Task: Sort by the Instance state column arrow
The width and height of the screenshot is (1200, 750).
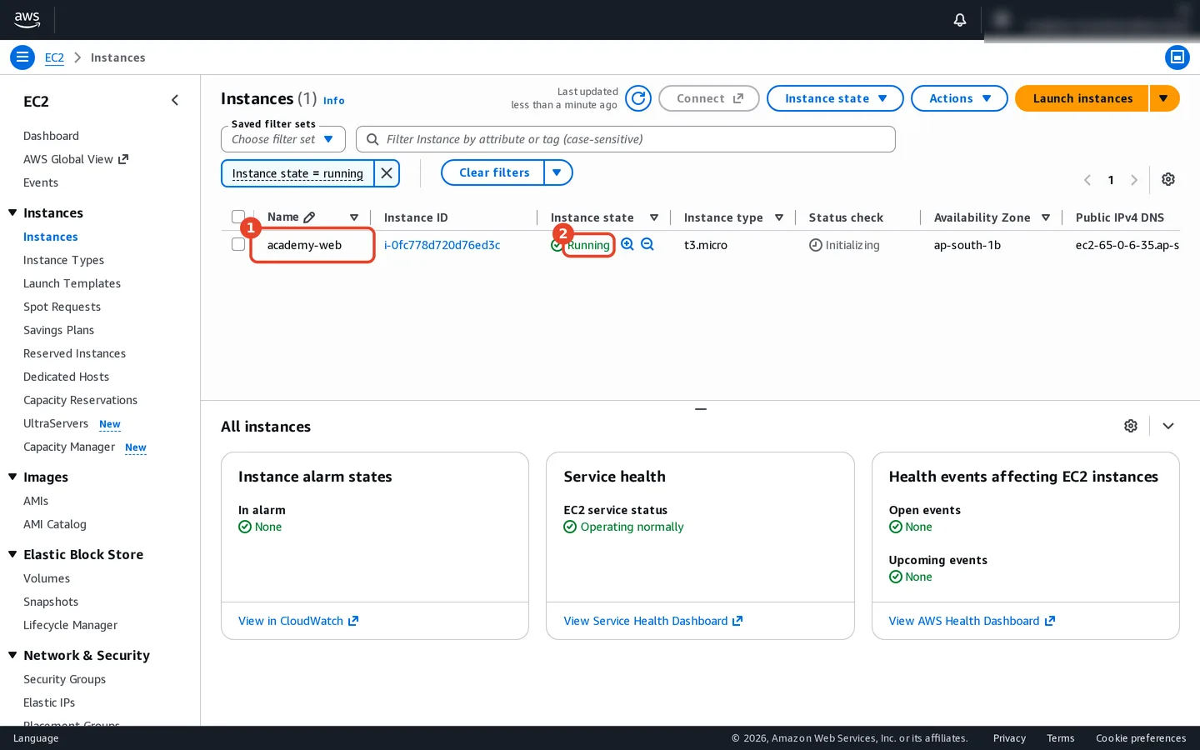Action: click(x=654, y=217)
